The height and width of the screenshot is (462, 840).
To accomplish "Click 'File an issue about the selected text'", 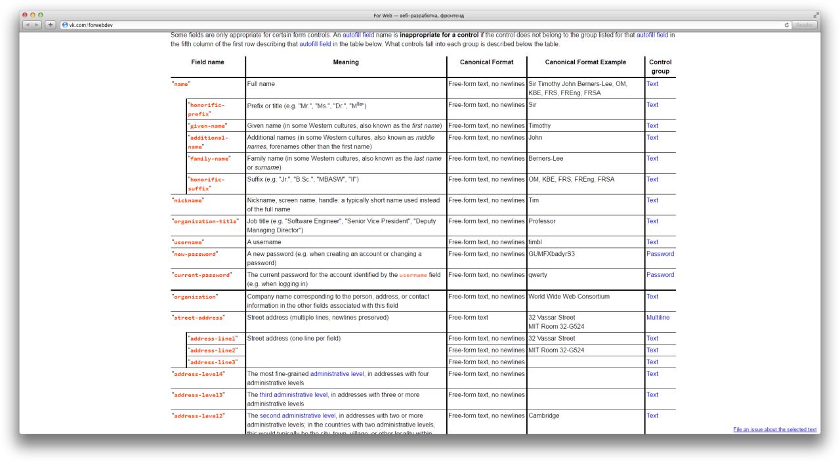I will (775, 430).
